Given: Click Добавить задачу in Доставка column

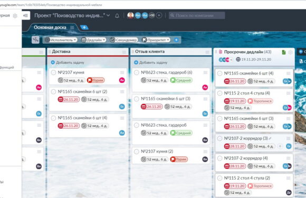Looking at the screenshot, I should coord(68,62).
